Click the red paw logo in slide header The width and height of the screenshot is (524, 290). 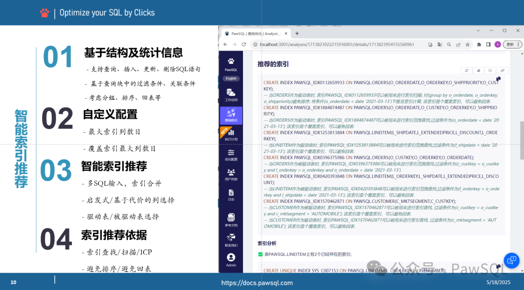click(45, 13)
